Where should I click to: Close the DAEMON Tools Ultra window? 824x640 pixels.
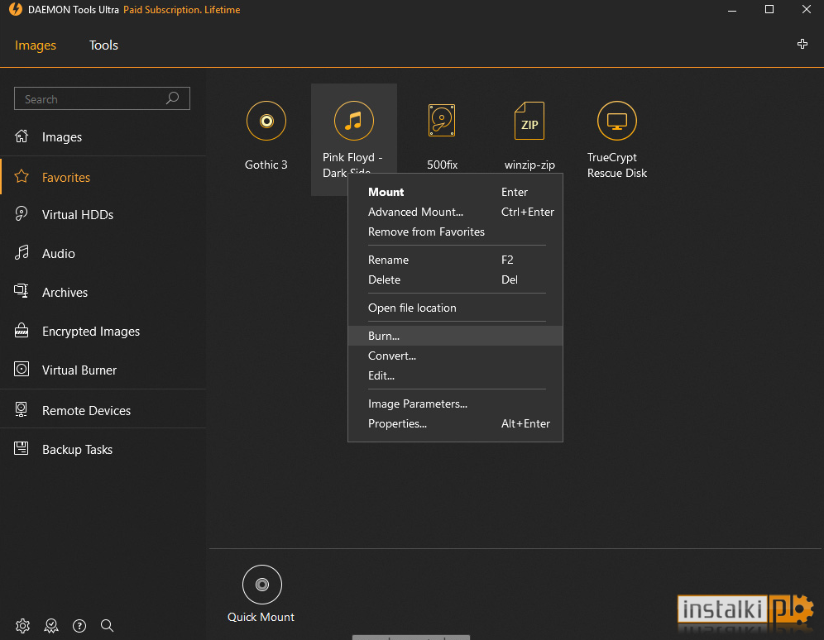click(806, 9)
